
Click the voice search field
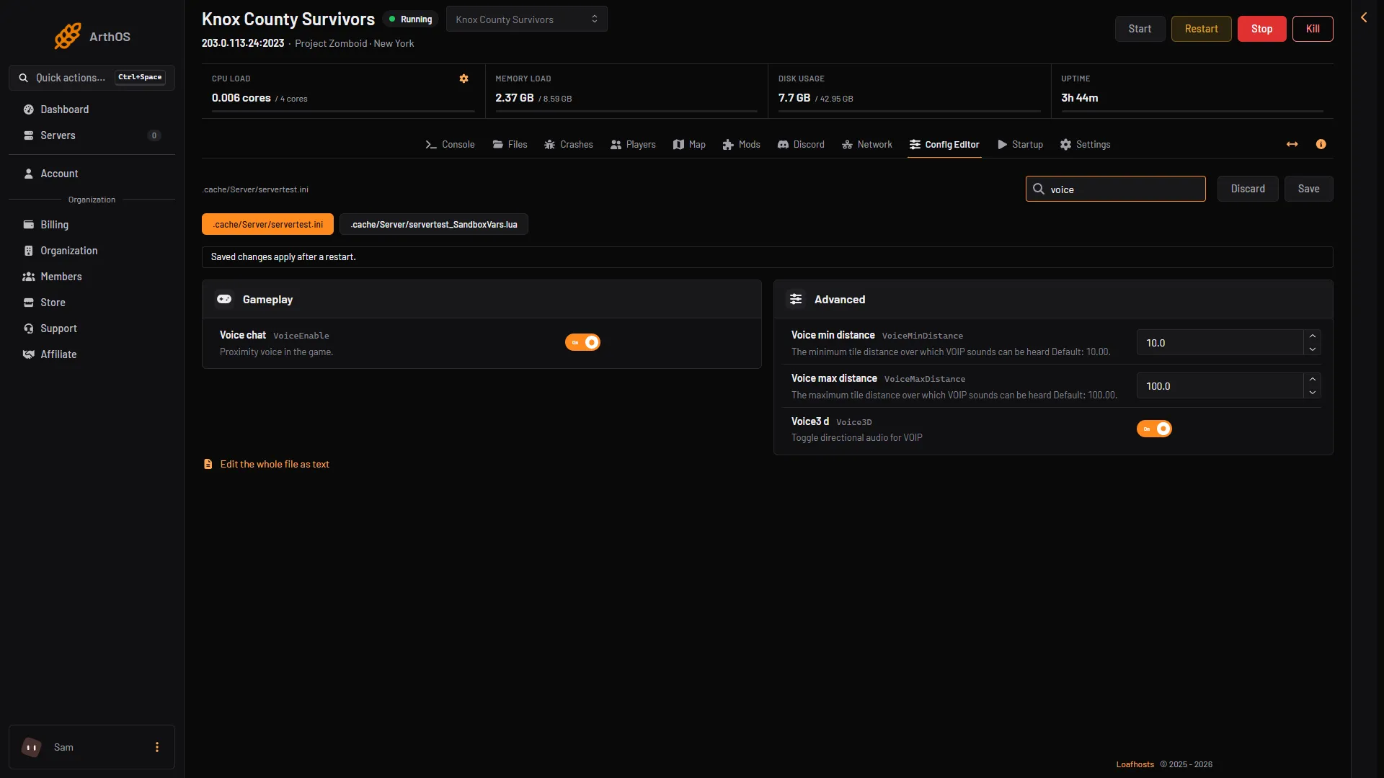pos(1115,189)
